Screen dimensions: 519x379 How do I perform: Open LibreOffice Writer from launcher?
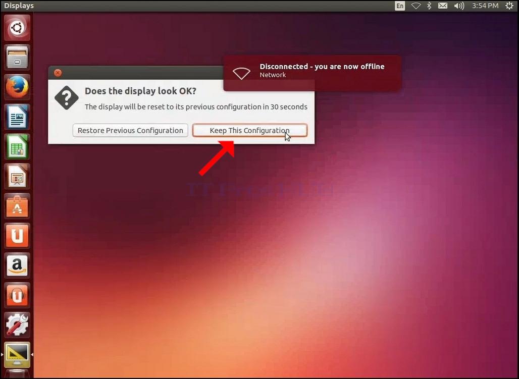[17, 117]
